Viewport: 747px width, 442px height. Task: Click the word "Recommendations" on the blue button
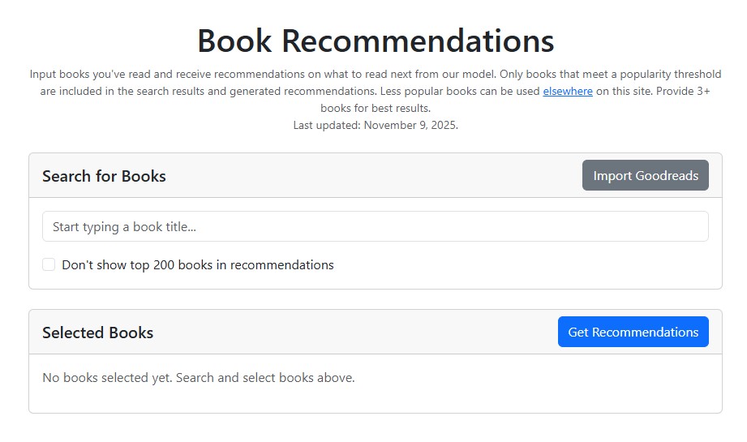click(x=645, y=333)
